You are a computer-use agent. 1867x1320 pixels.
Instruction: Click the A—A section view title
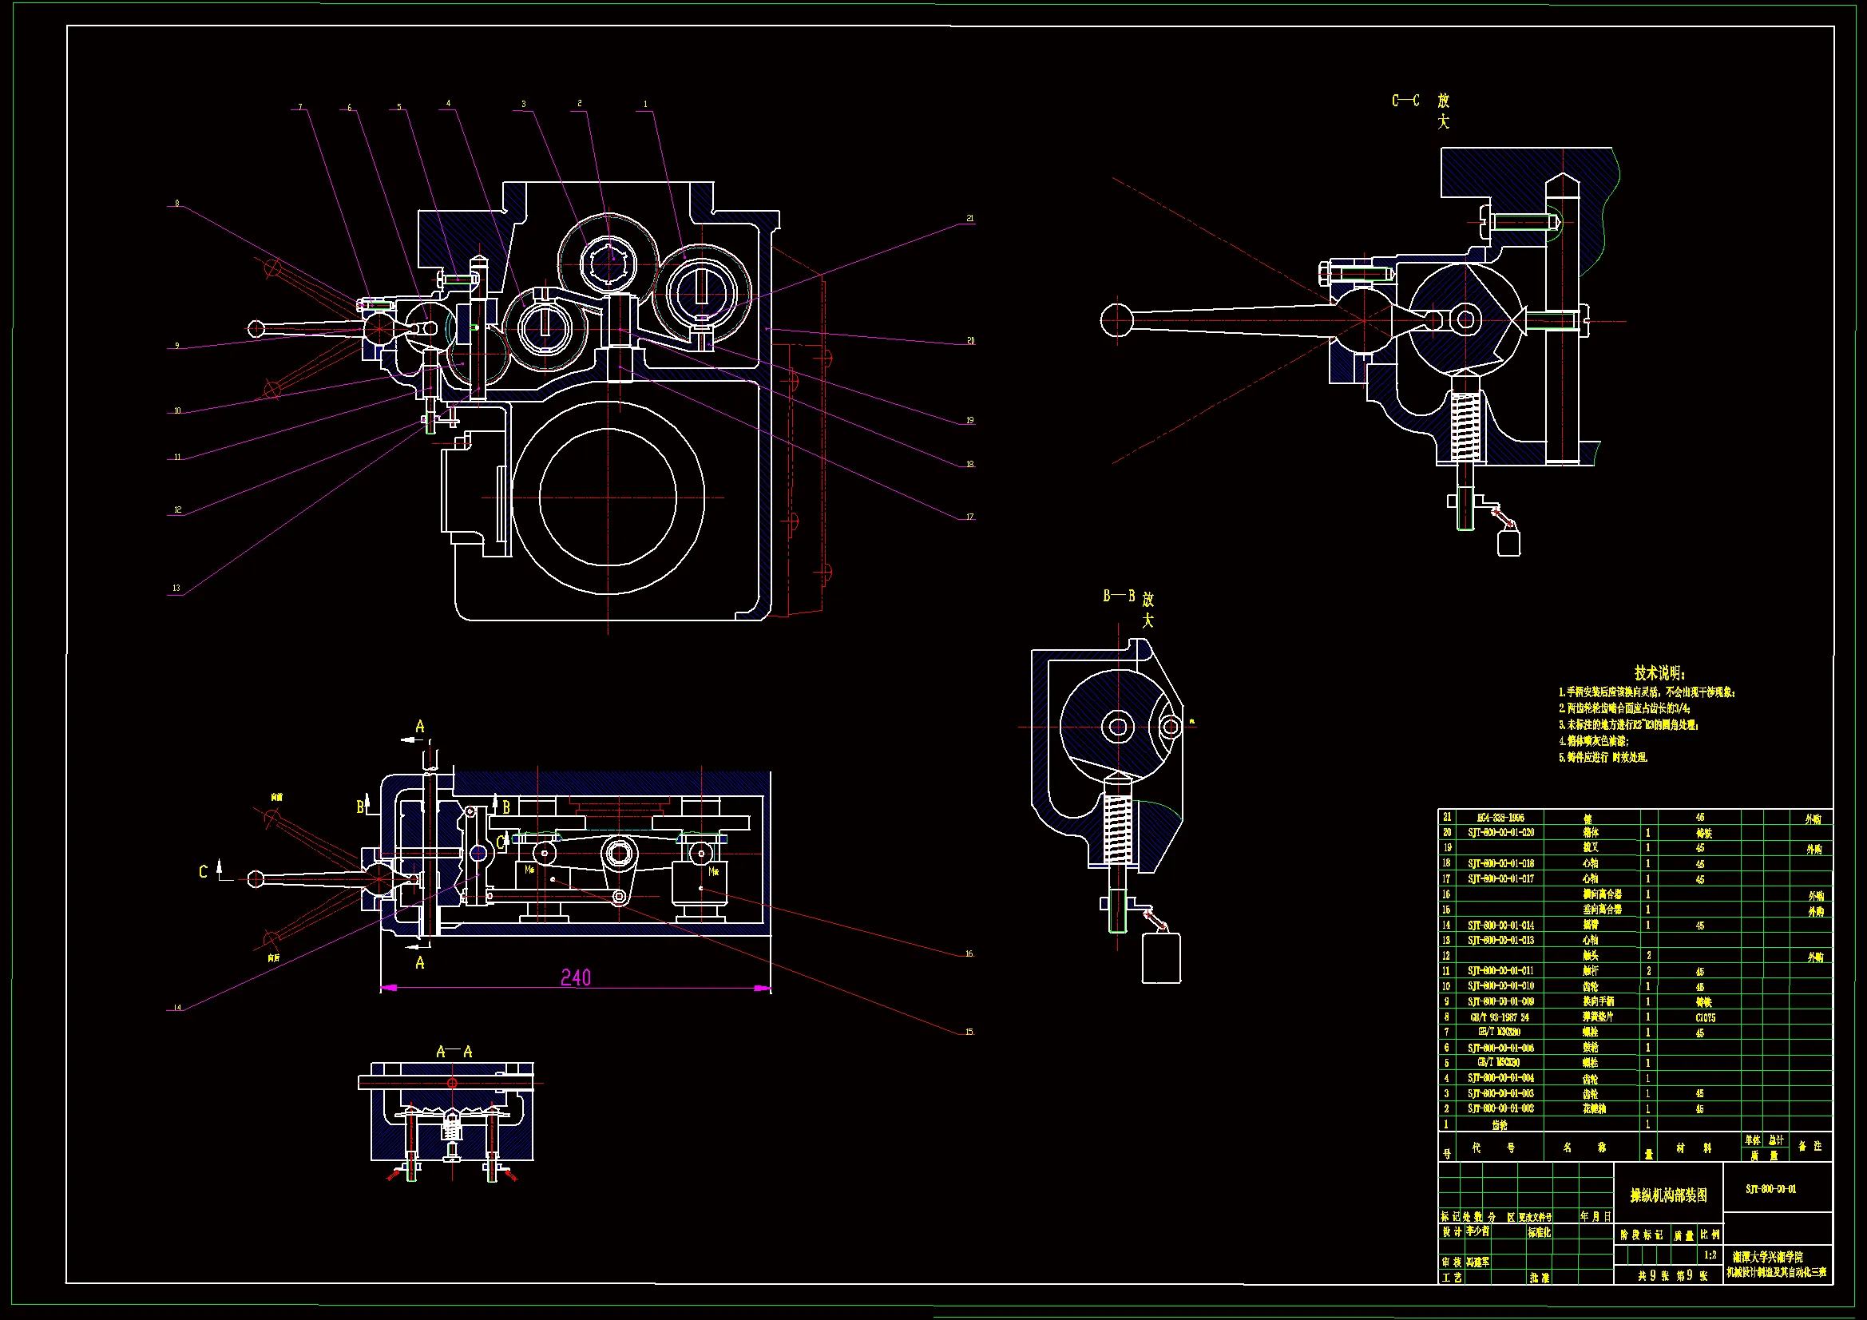[454, 1052]
